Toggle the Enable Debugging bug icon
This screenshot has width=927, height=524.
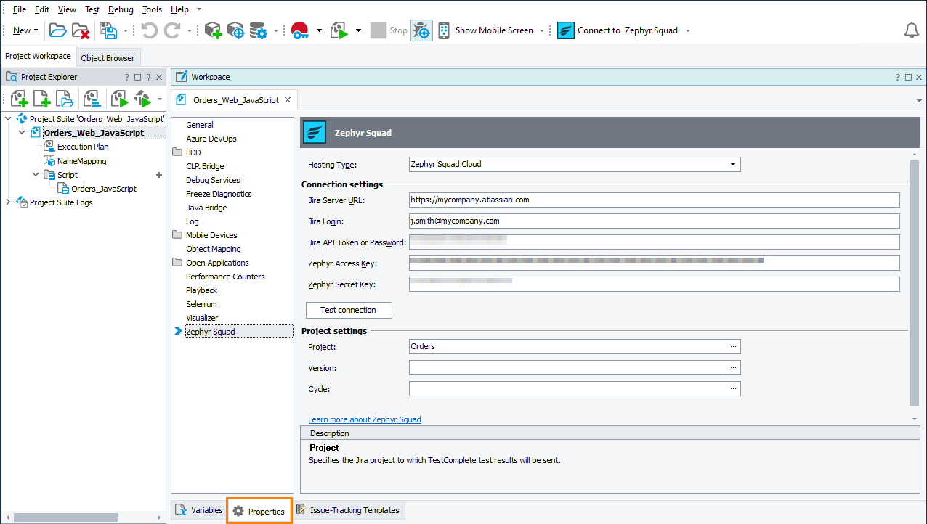pyautogui.click(x=421, y=30)
